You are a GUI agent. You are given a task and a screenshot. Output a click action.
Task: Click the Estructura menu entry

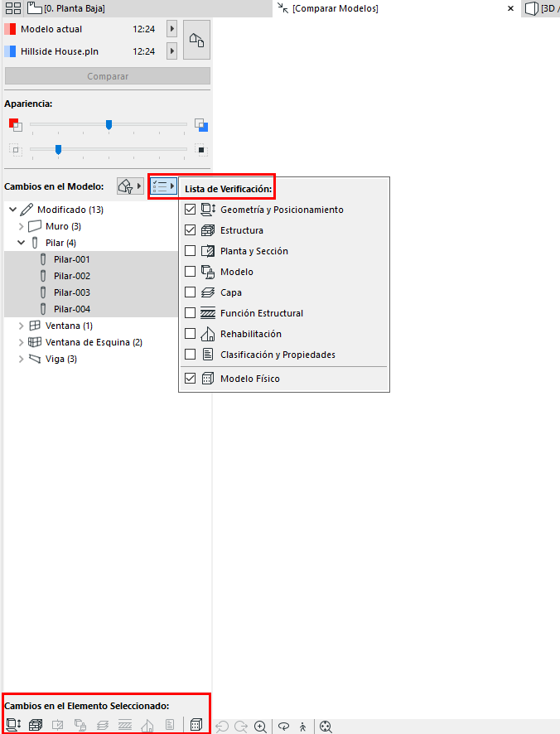(x=284, y=230)
